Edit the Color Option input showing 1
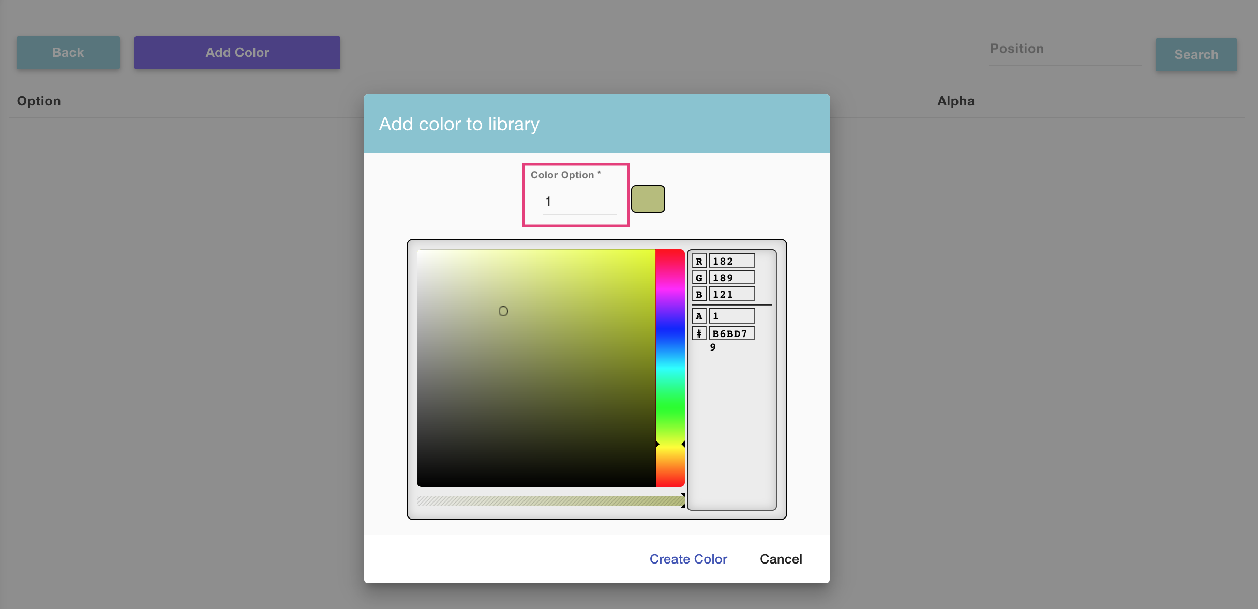 (578, 201)
